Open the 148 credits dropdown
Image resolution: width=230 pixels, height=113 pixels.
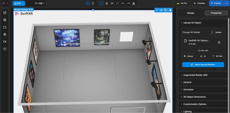click(x=40, y=3)
